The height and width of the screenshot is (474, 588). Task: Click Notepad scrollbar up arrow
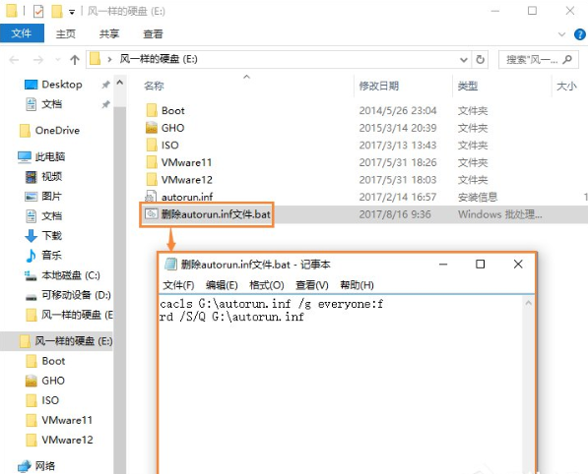click(x=528, y=303)
